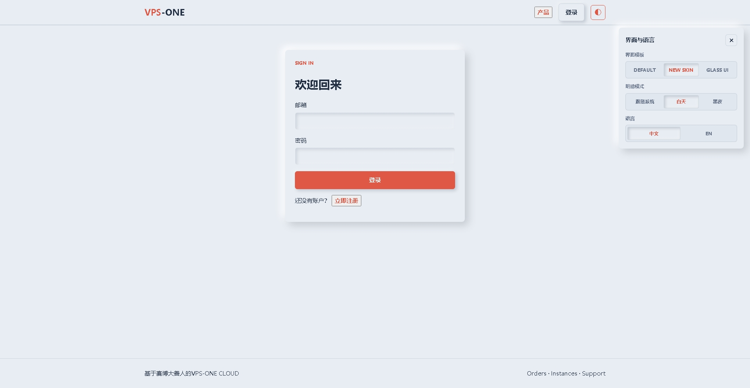Switch to 白天 light mode

pos(681,102)
